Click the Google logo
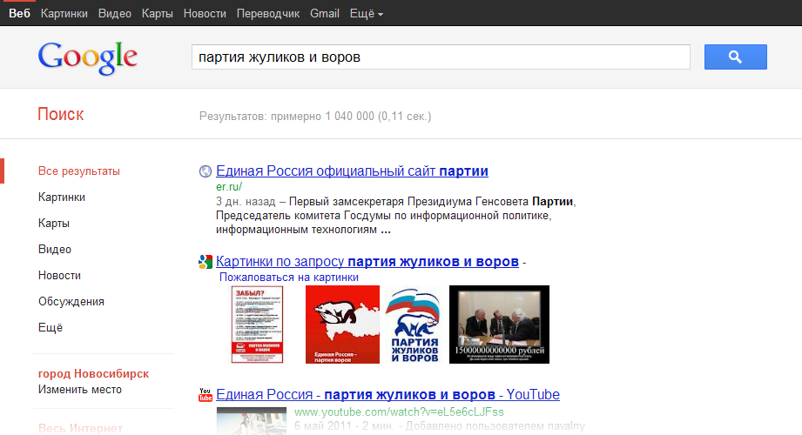 [87, 58]
